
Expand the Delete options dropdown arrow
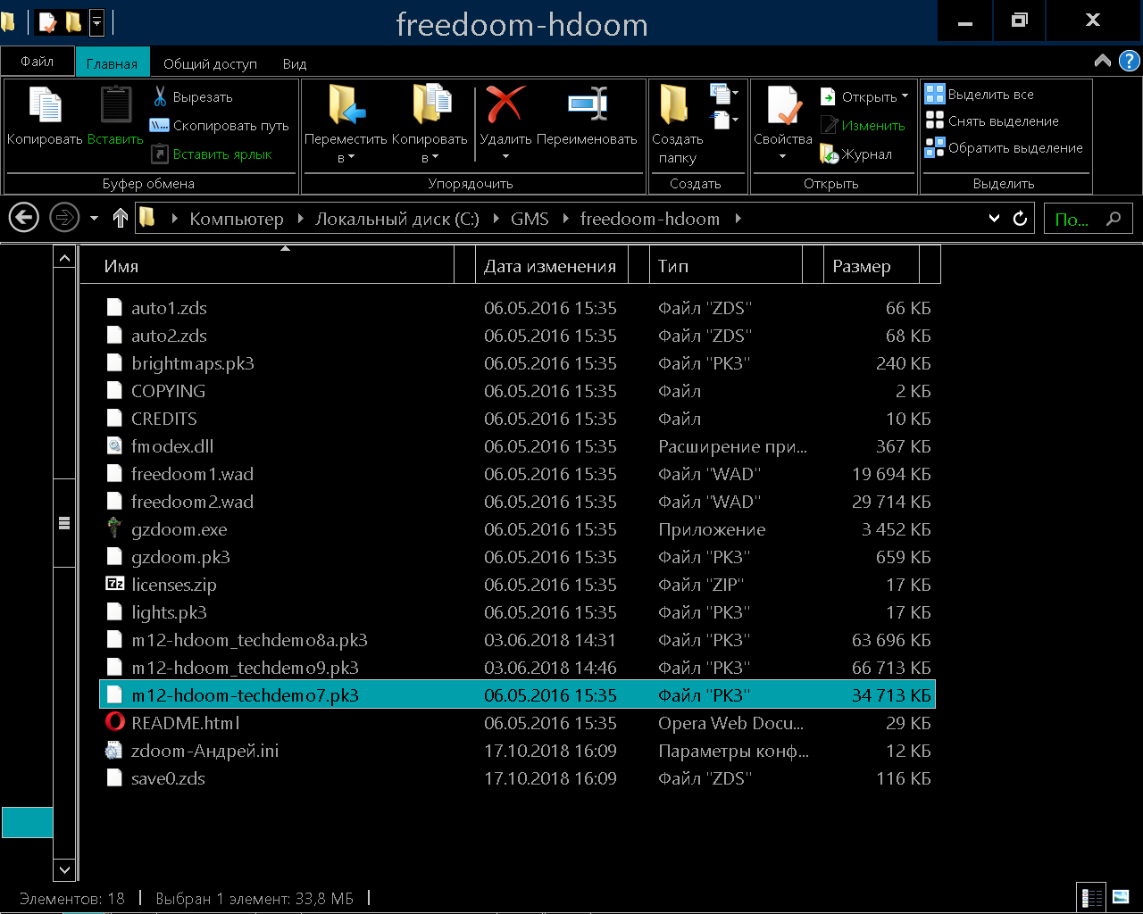(505, 157)
